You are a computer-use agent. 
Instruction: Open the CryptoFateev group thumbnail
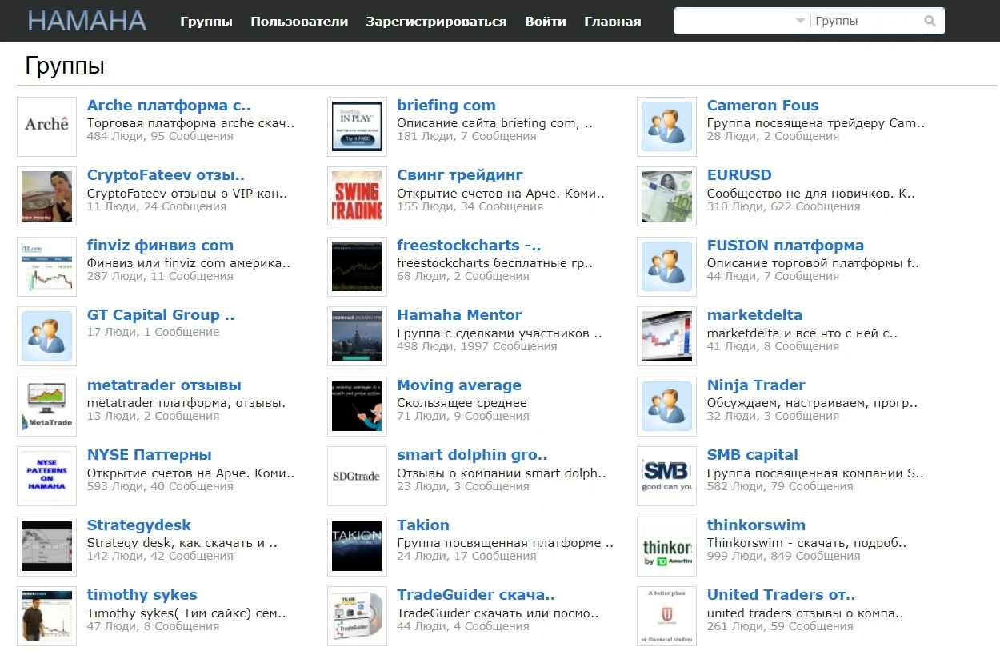point(46,196)
